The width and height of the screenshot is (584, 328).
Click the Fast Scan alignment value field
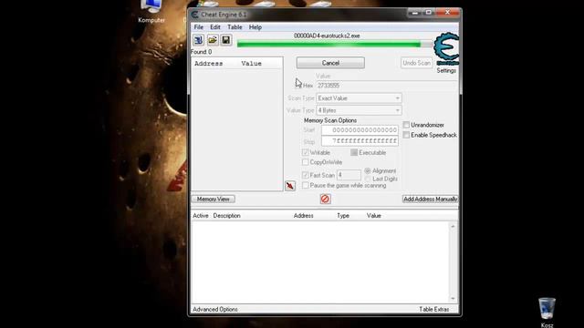click(349, 175)
